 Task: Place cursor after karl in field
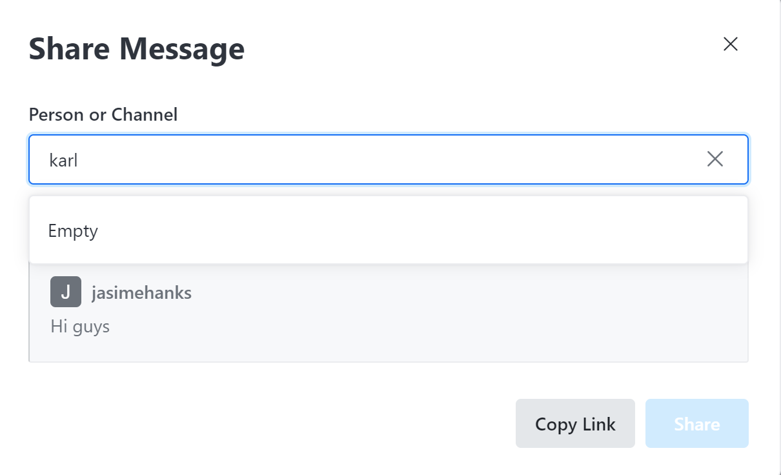tap(79, 160)
